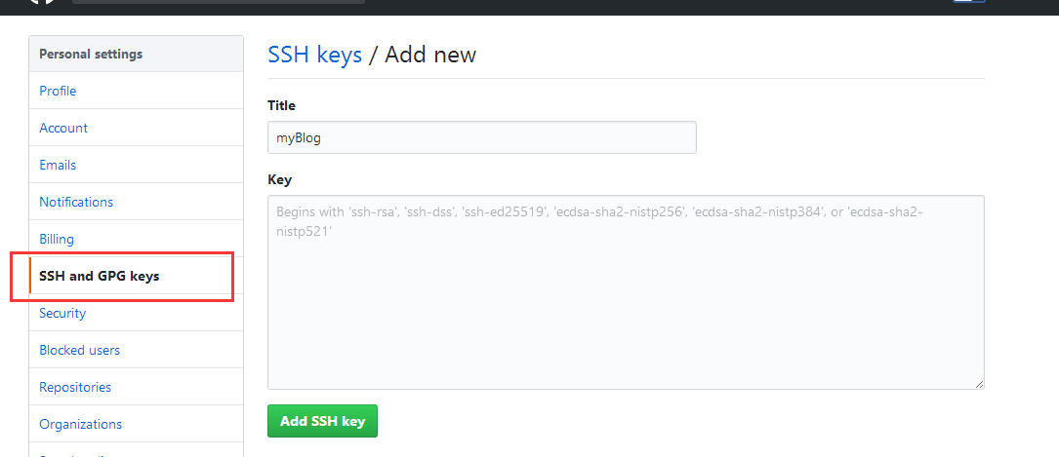The image size is (1059, 457).
Task: Select SSH and GPG keys menu item
Action: (x=99, y=276)
